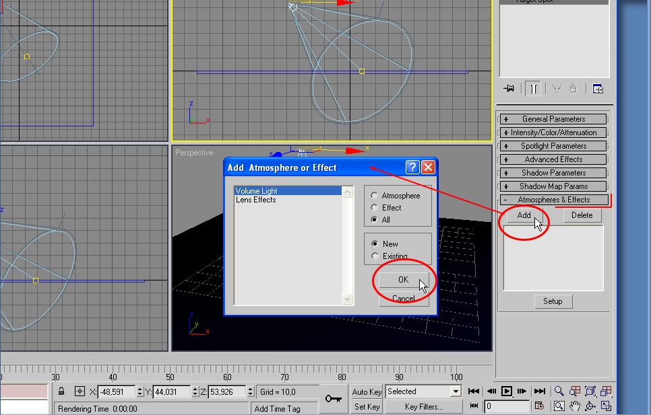Select the Existing radio button
The image size is (651, 415).
point(375,256)
